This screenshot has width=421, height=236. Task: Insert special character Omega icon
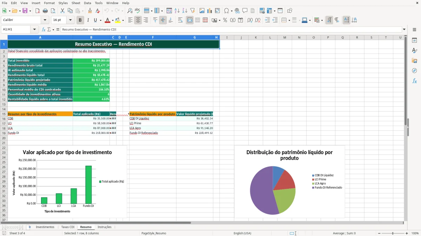(x=226, y=11)
